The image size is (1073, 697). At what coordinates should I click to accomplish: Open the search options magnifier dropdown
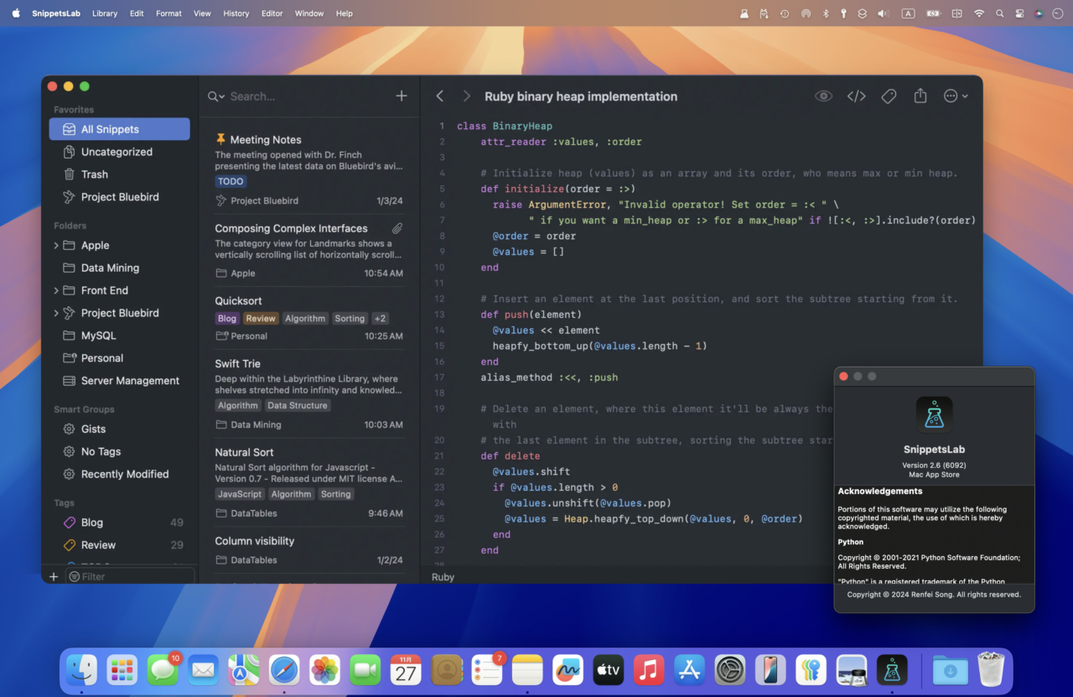(216, 96)
